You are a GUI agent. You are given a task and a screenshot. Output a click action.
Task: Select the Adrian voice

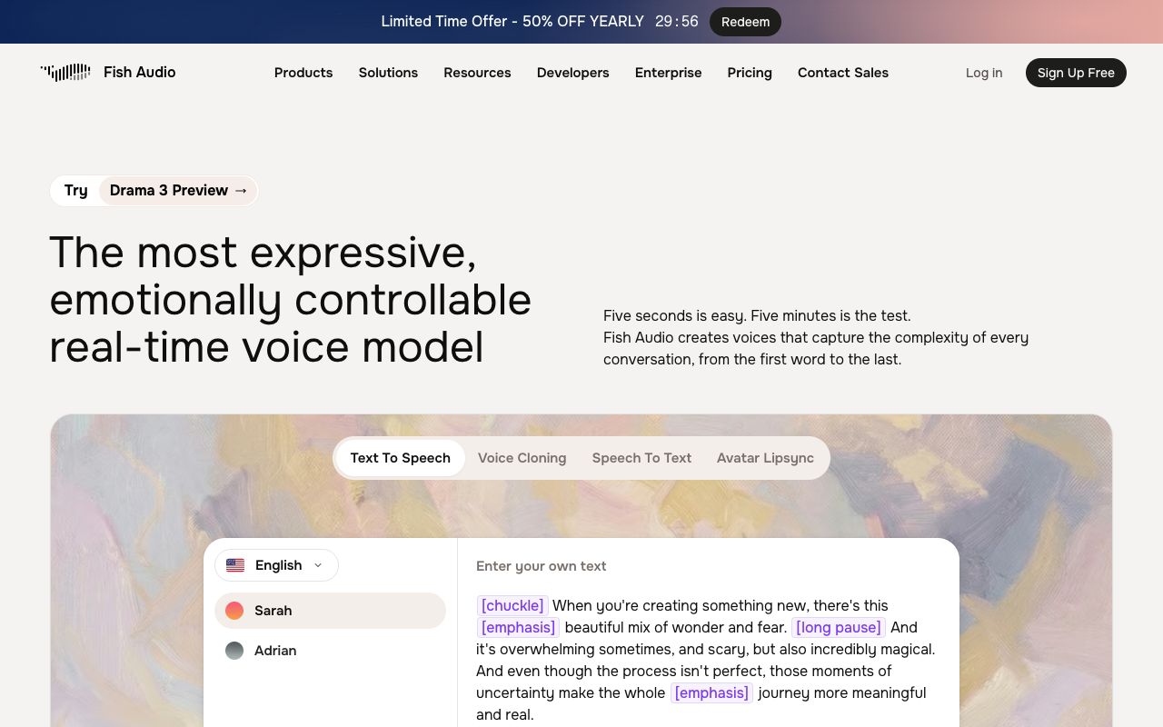pyautogui.click(x=330, y=651)
